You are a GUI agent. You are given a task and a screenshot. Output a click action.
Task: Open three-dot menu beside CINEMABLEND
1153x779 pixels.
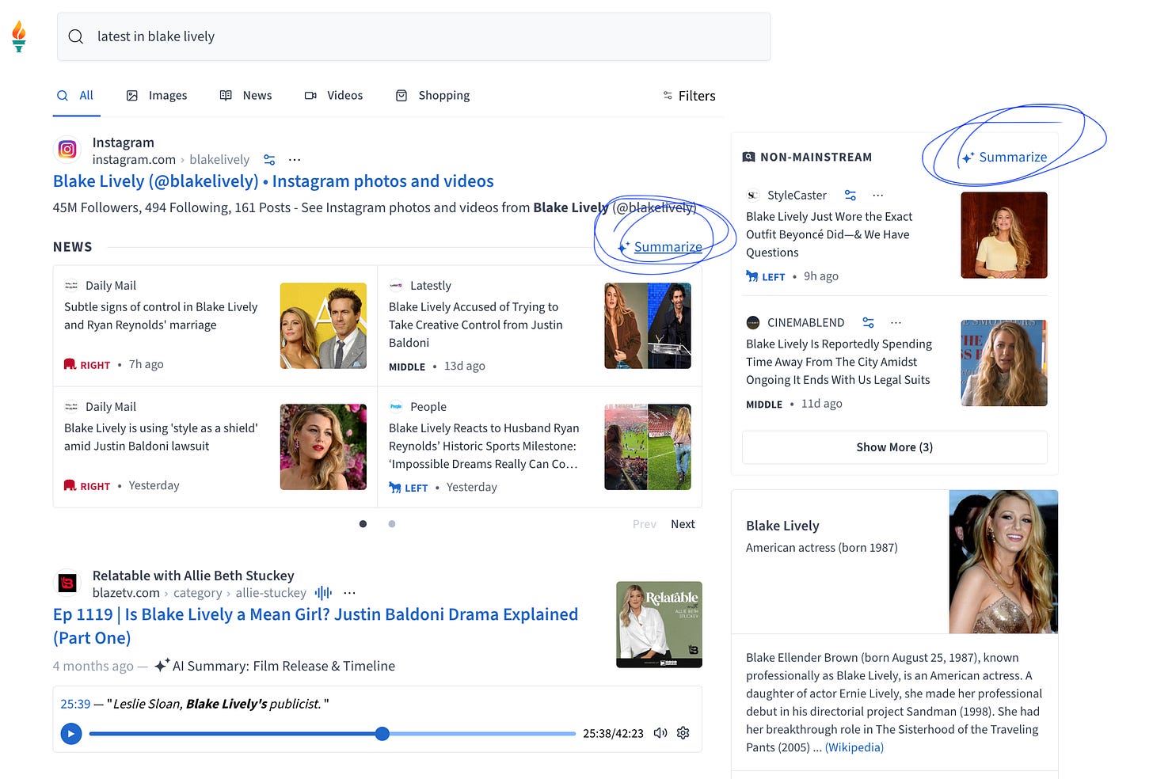click(896, 323)
